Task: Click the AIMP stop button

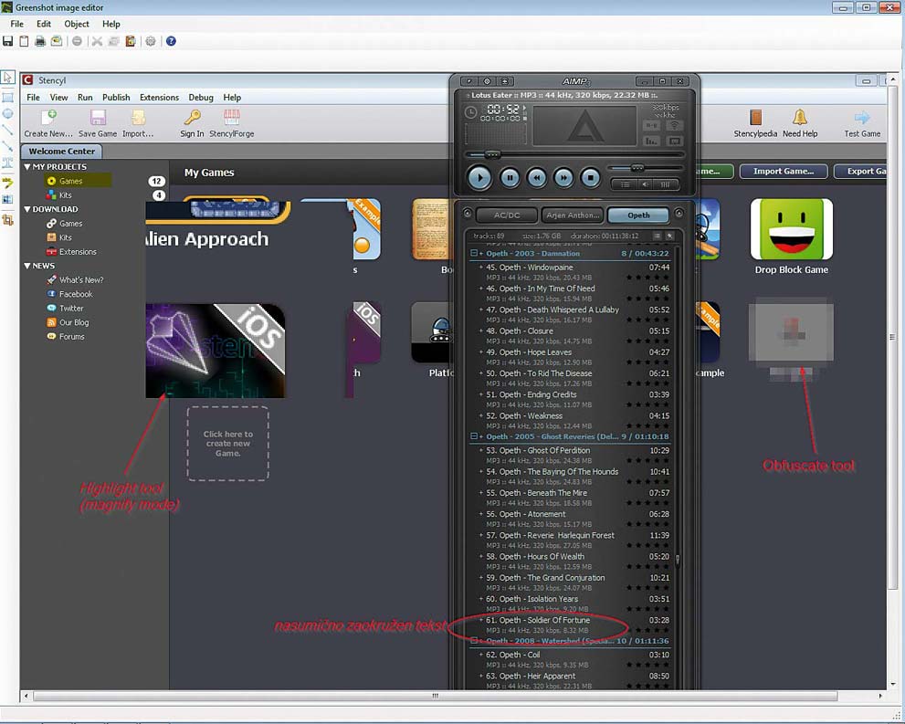Action: point(591,178)
